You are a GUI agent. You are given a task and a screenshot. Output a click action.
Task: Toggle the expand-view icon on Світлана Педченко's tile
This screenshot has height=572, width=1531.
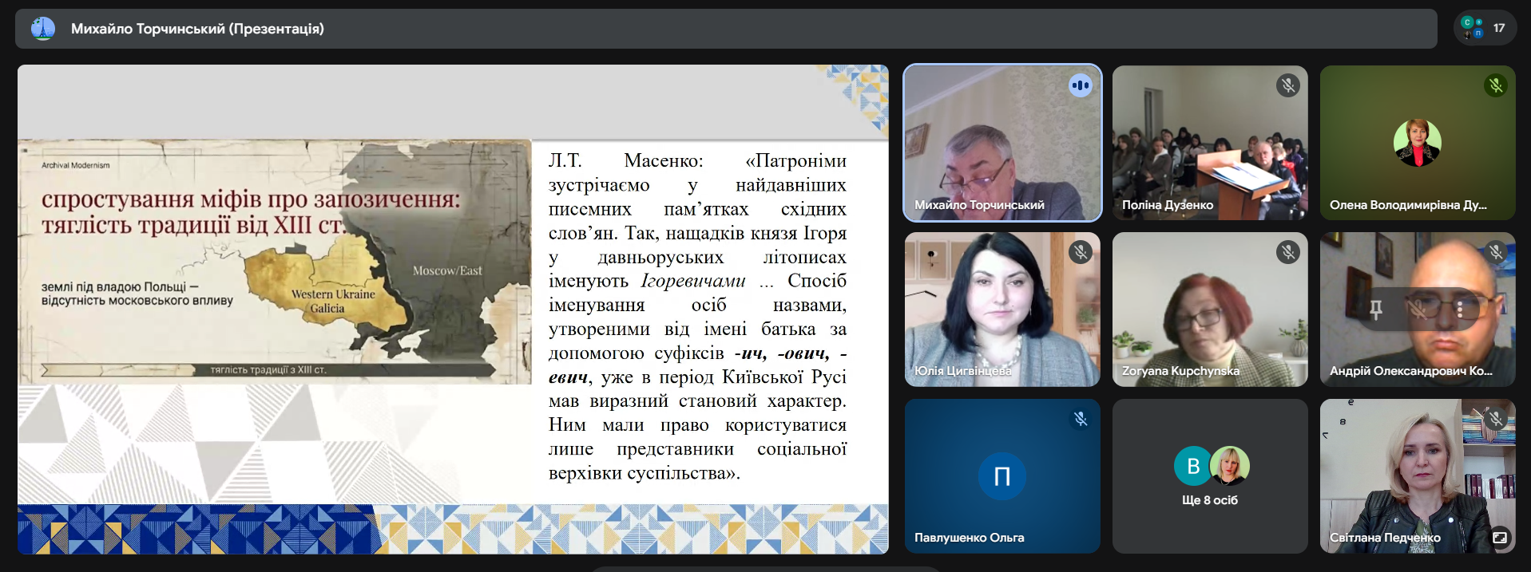(x=1499, y=538)
